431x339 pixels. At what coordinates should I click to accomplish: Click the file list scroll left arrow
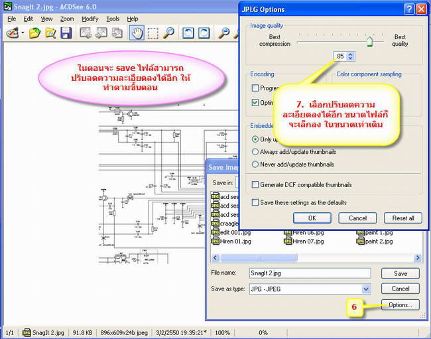[215, 257]
